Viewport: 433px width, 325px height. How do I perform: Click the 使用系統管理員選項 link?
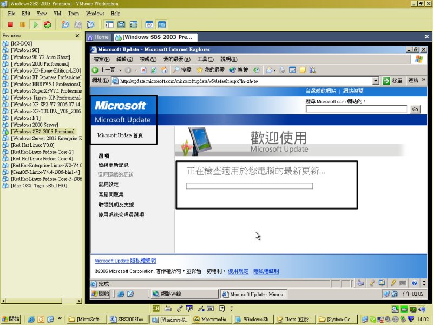pyautogui.click(x=121, y=214)
